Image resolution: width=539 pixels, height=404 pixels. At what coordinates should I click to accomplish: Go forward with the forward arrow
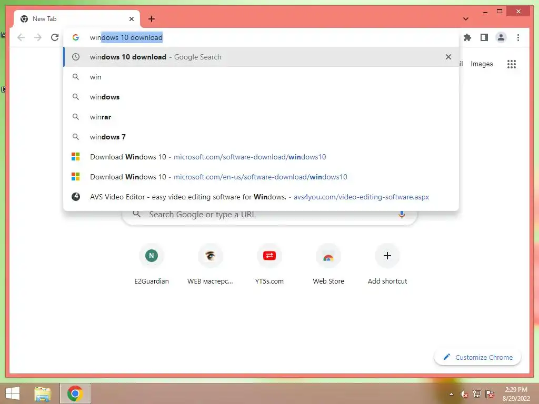(38, 37)
